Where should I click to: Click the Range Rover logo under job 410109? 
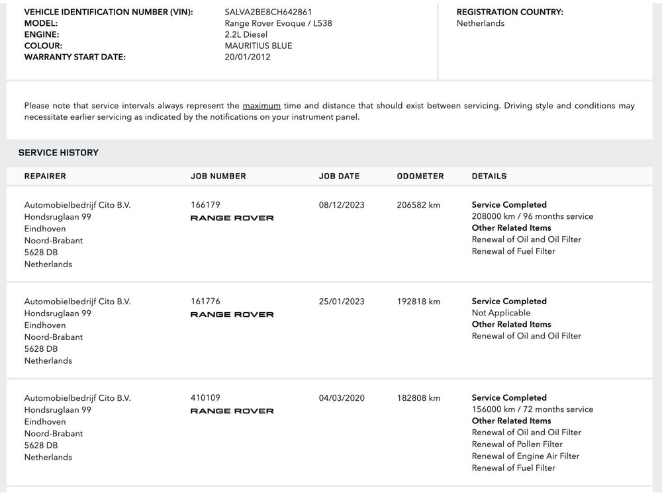232,411
